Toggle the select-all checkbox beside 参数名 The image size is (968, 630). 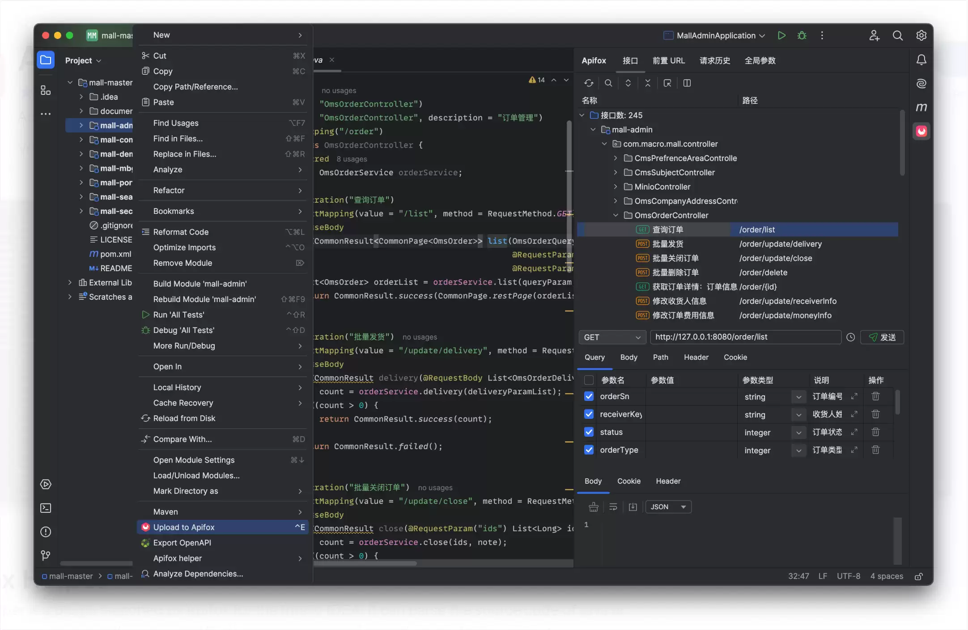point(589,380)
